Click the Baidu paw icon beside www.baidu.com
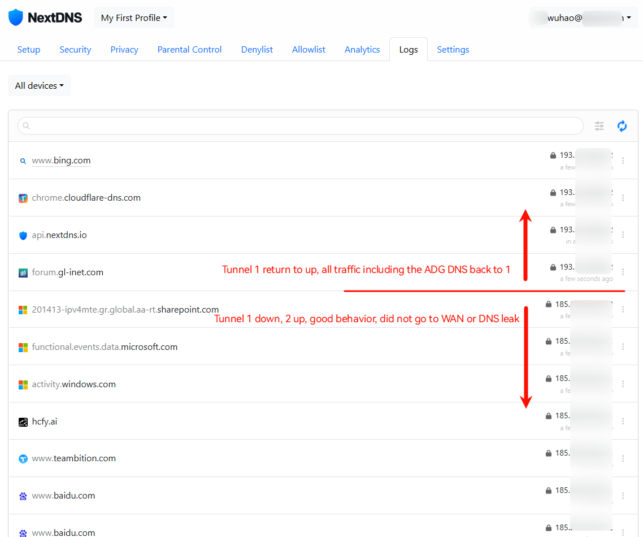 pos(23,496)
